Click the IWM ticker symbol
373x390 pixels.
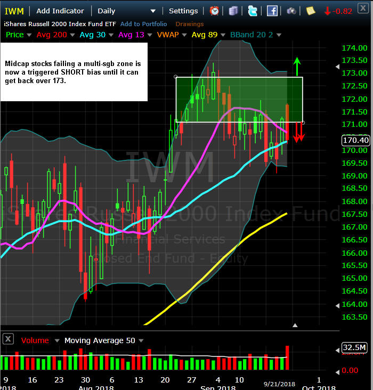point(14,11)
